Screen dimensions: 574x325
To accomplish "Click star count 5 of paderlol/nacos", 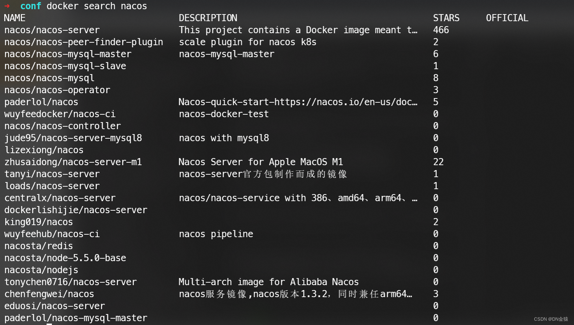I will pyautogui.click(x=436, y=102).
